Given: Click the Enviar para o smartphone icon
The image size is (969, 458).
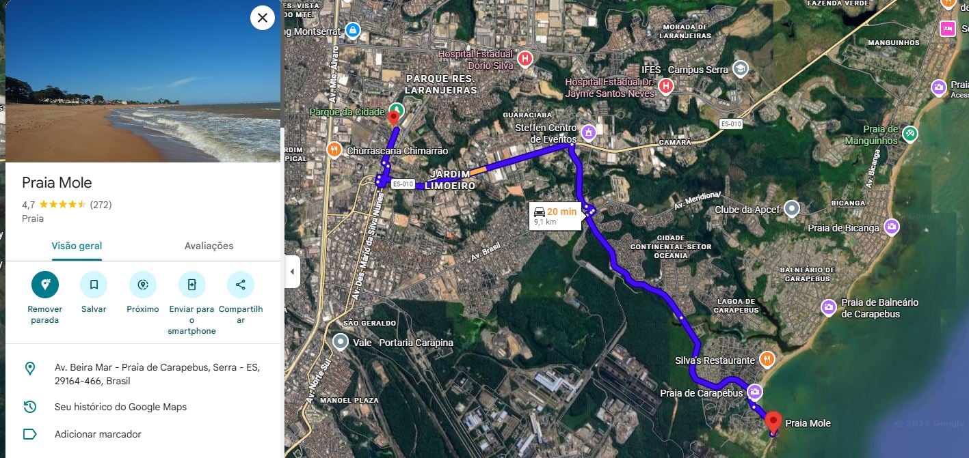Looking at the screenshot, I should [x=191, y=285].
